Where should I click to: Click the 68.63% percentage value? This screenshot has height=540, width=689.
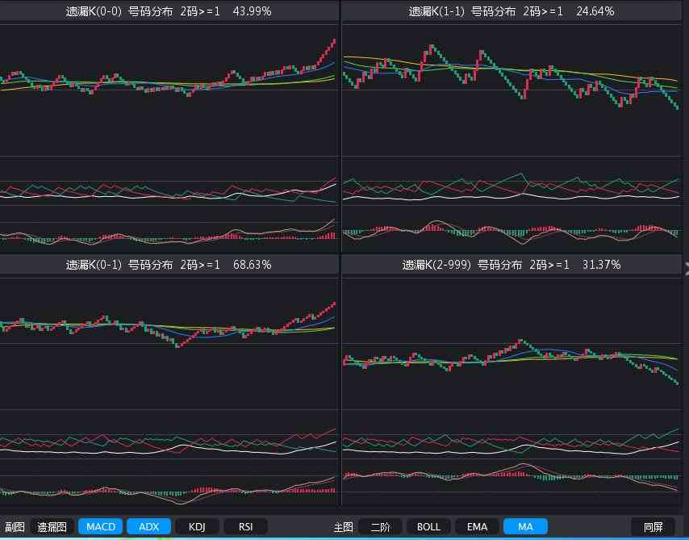pos(252,265)
